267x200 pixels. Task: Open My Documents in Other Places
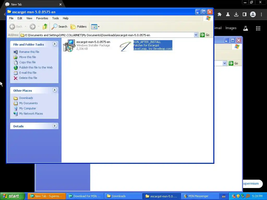point(28,103)
